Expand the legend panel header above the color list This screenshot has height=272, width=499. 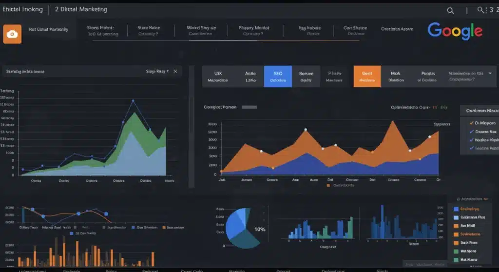coord(472,199)
